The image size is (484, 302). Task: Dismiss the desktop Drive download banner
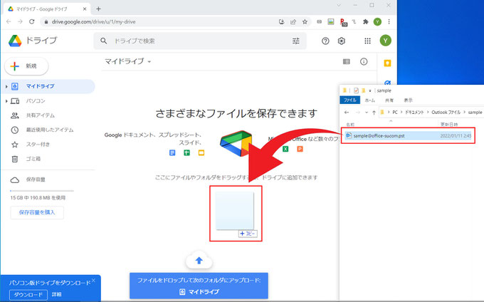click(93, 281)
